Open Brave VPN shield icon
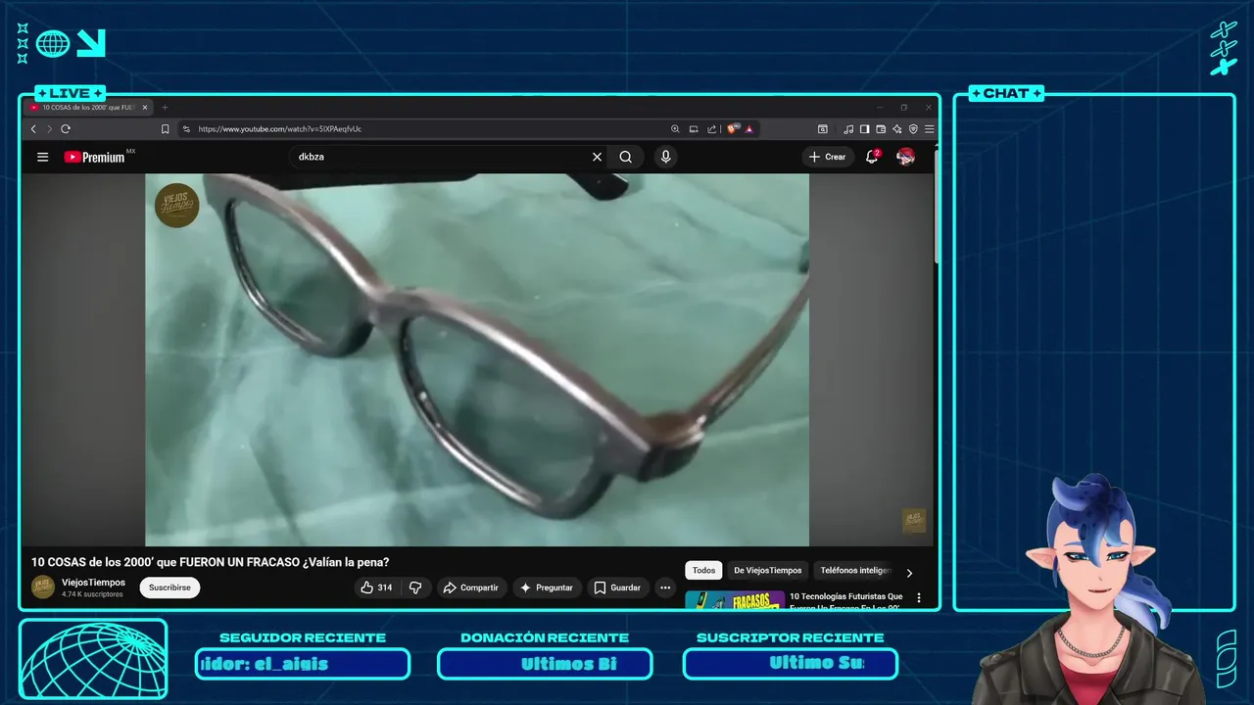Viewport: 1254px width, 705px height. [913, 128]
